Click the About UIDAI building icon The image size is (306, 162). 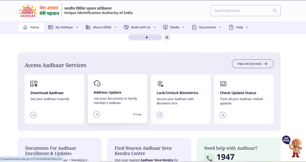(88, 27)
